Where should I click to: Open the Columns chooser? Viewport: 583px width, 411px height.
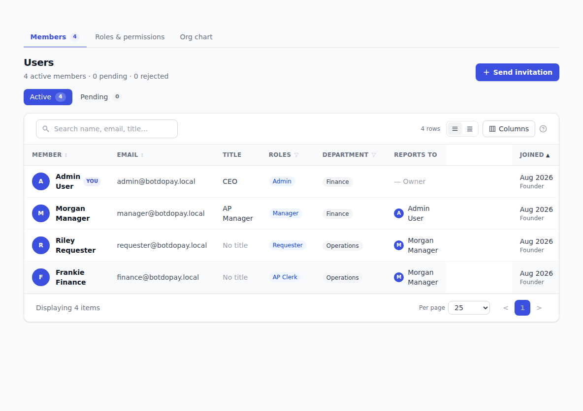click(x=509, y=129)
